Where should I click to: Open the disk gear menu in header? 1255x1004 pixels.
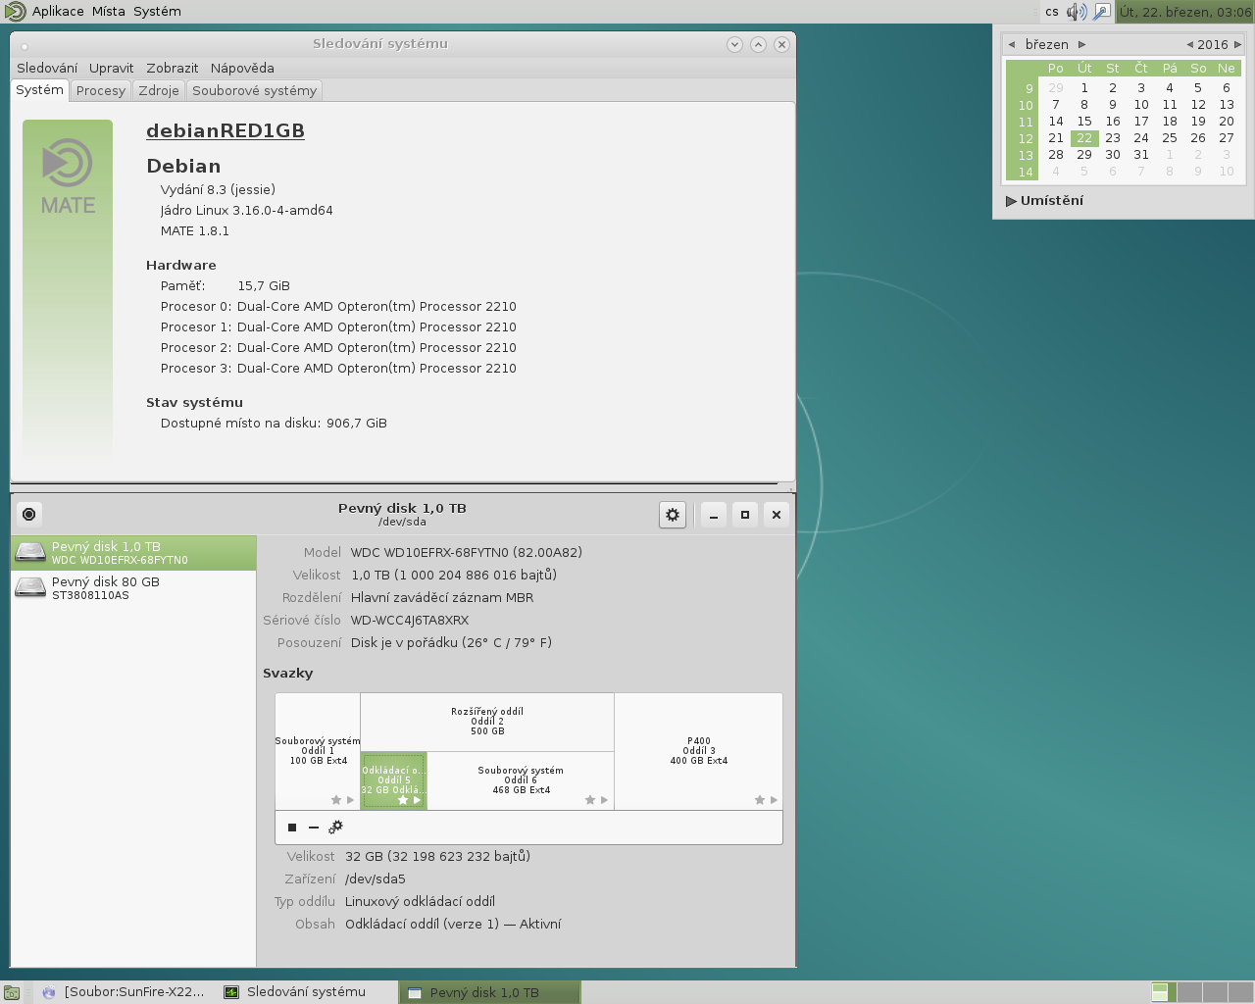coord(673,515)
